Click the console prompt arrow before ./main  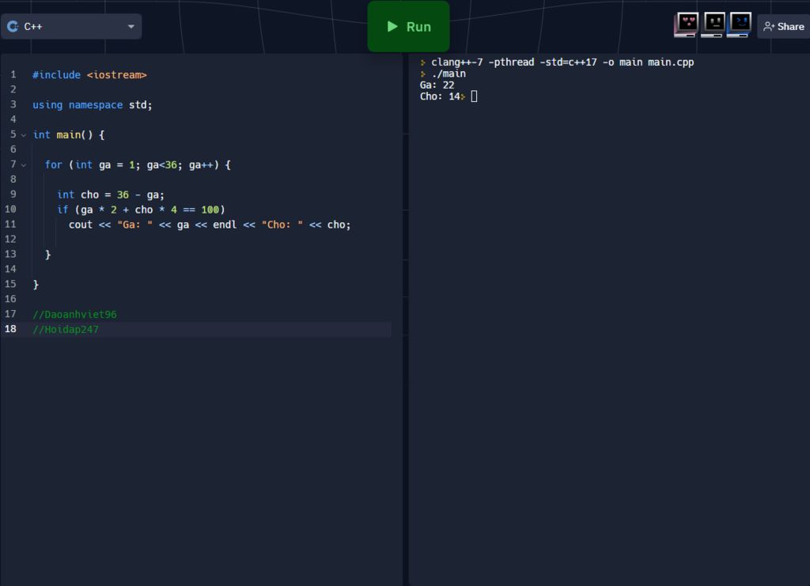tap(423, 74)
